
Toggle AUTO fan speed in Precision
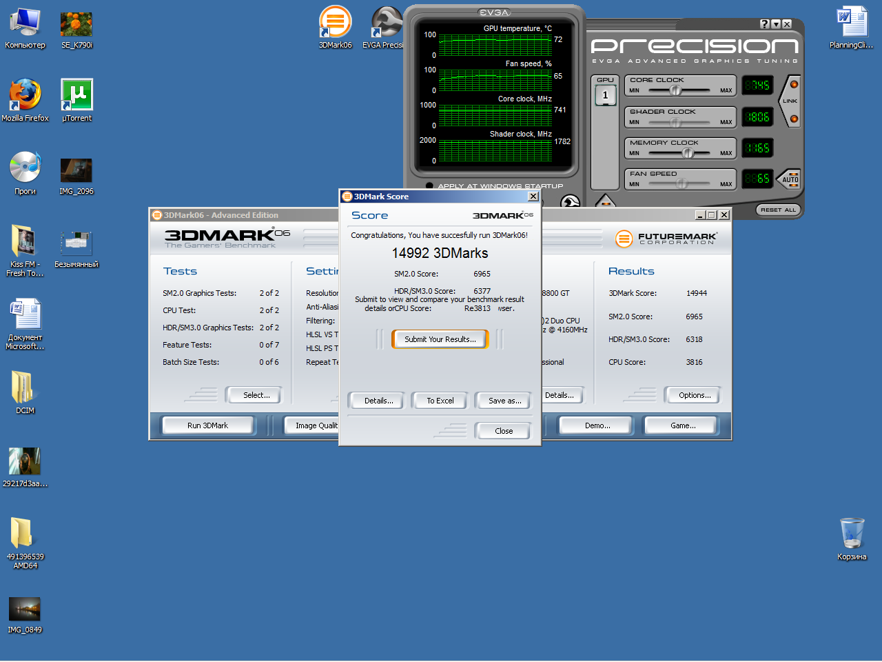coord(790,179)
